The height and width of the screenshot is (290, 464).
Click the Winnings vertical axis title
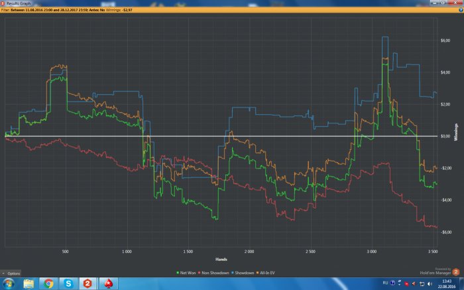pyautogui.click(x=456, y=132)
